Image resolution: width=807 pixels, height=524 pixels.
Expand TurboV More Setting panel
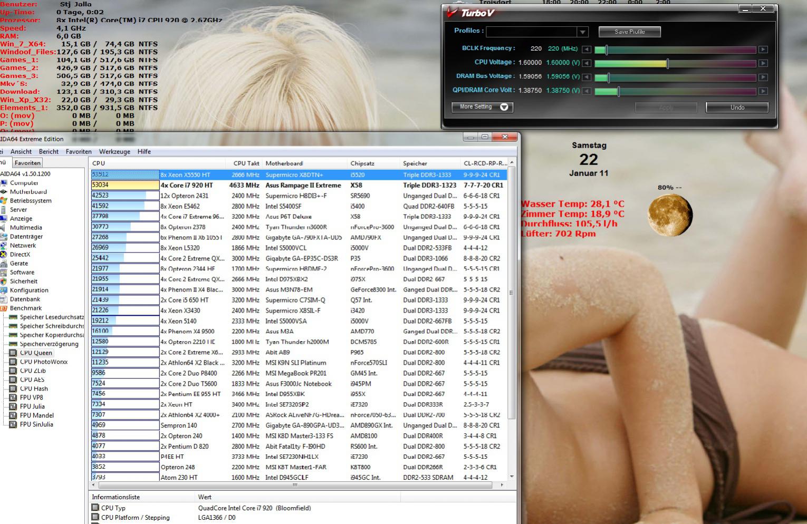tap(482, 107)
